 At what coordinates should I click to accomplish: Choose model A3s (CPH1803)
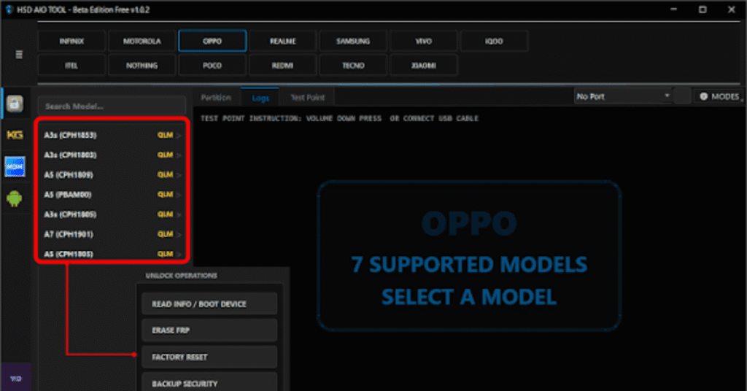tap(112, 155)
